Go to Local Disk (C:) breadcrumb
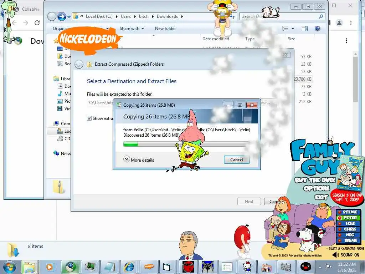The image size is (365, 274). pos(99,16)
